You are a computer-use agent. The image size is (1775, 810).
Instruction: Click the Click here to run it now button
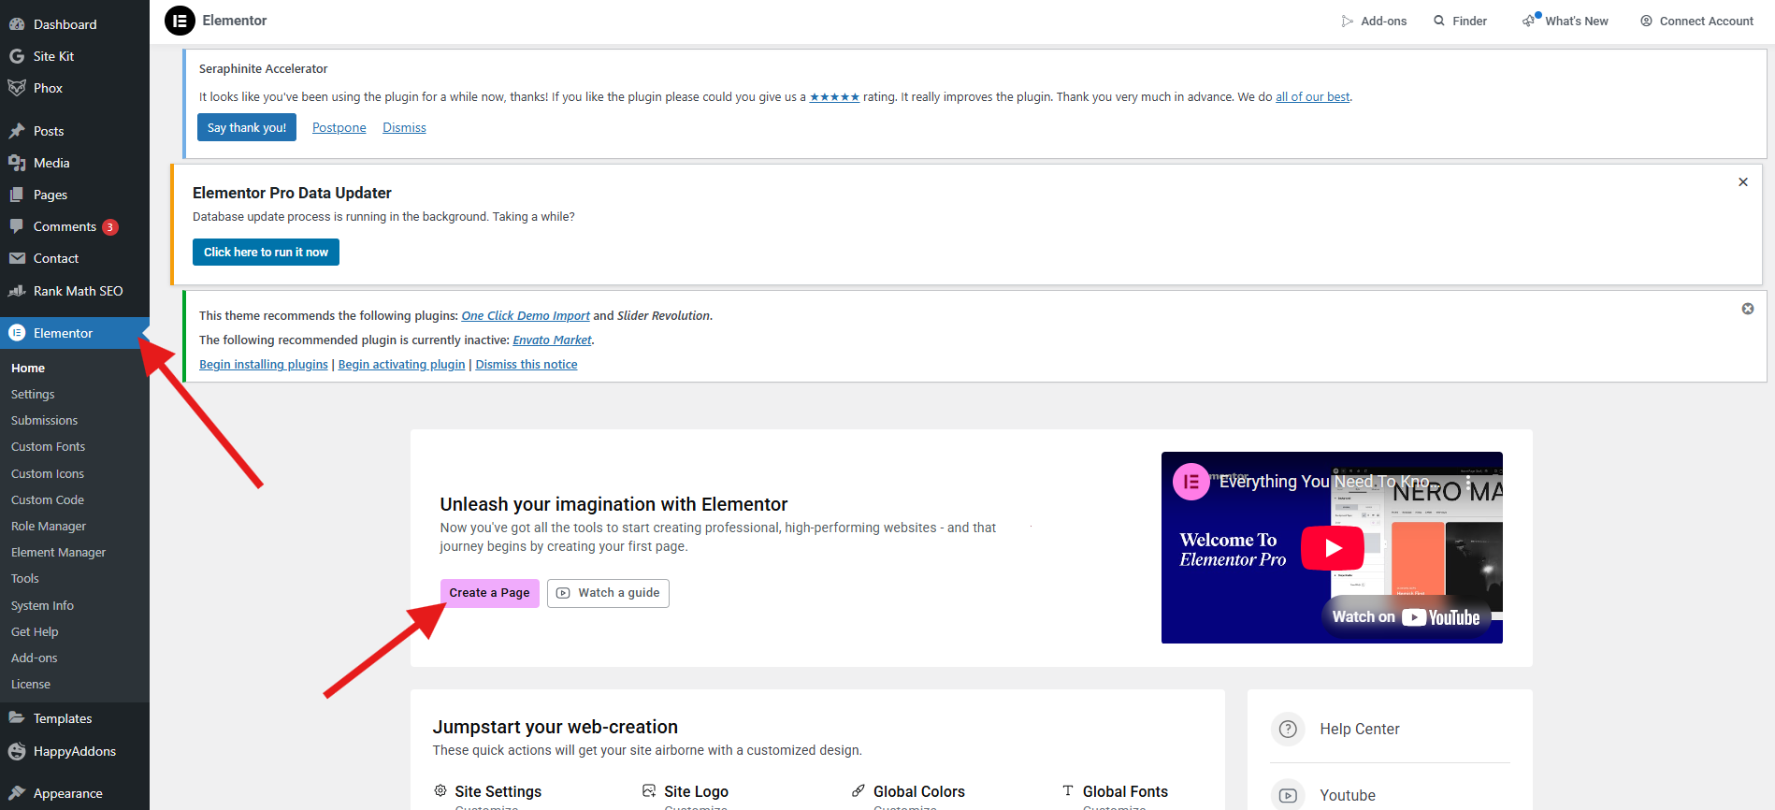(266, 253)
